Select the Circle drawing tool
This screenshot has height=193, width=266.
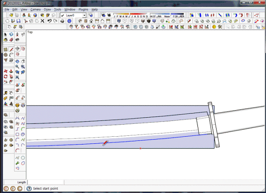[x=6, y=55]
